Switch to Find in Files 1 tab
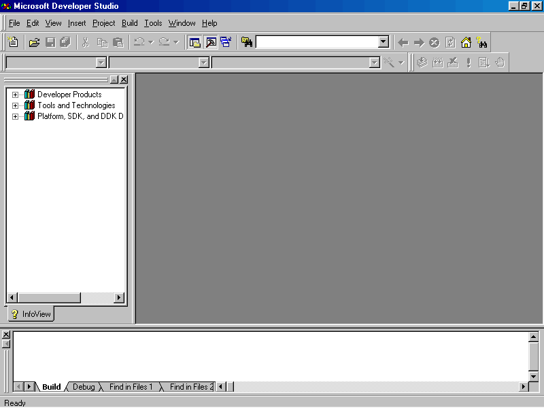The image size is (544, 408). 131,387
